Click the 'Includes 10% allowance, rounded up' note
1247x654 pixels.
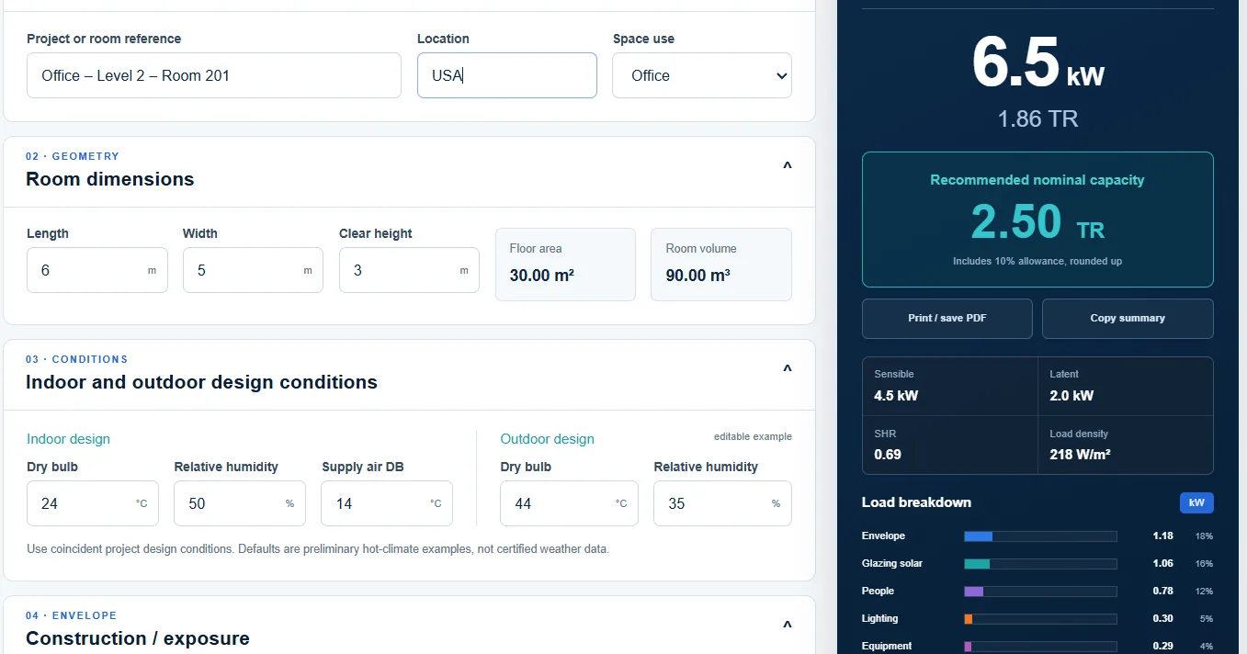click(1037, 262)
